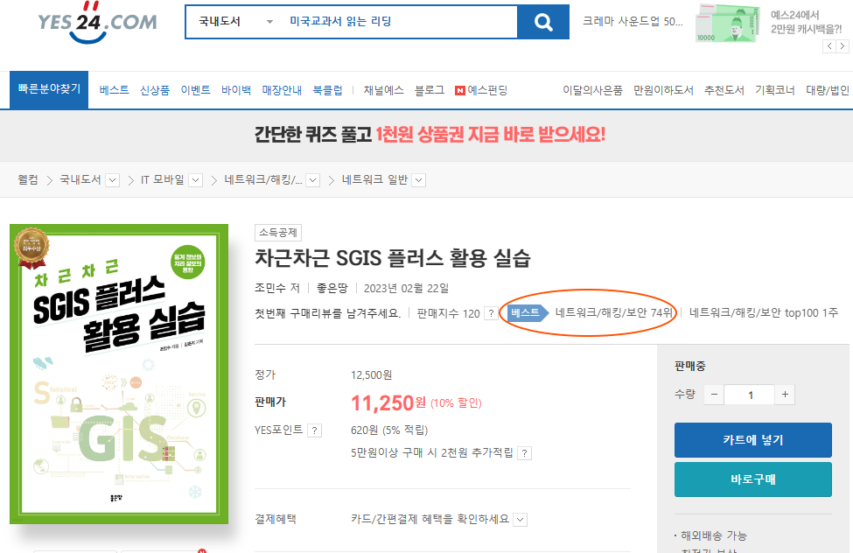Open 빠른분야찾기 menu
The image size is (853, 553).
pyautogui.click(x=49, y=89)
